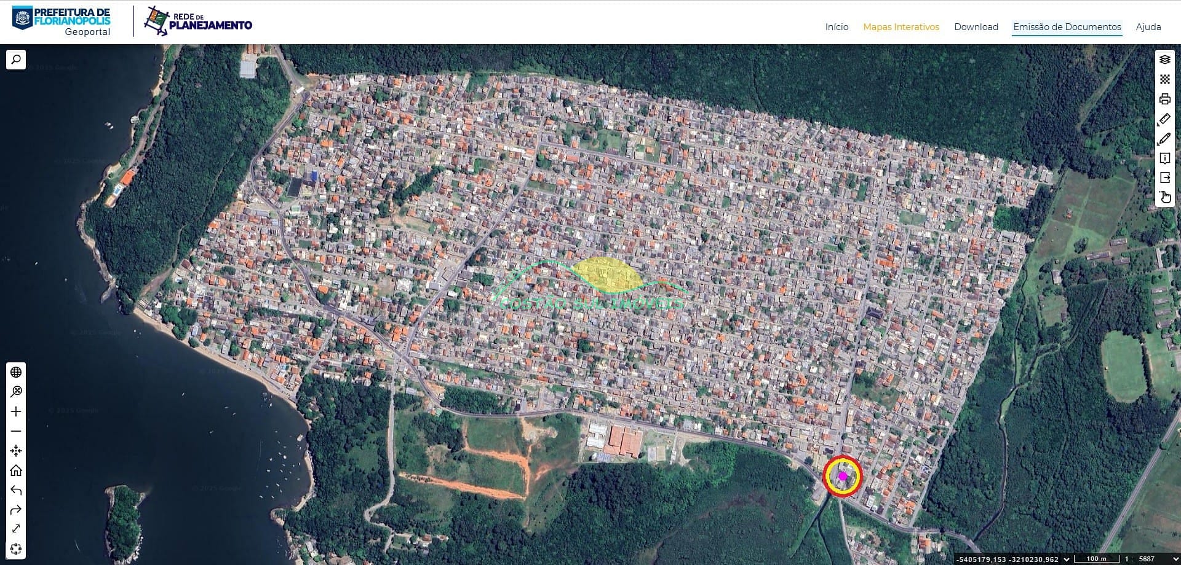Click the checkerboard basemap icon
1181x565 pixels.
tap(1164, 79)
